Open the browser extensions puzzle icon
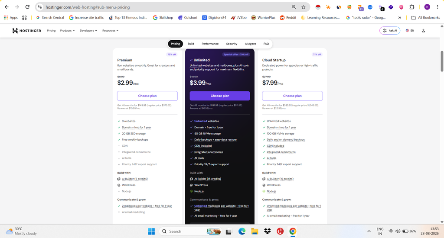The width and height of the screenshot is (444, 238). 412,7
